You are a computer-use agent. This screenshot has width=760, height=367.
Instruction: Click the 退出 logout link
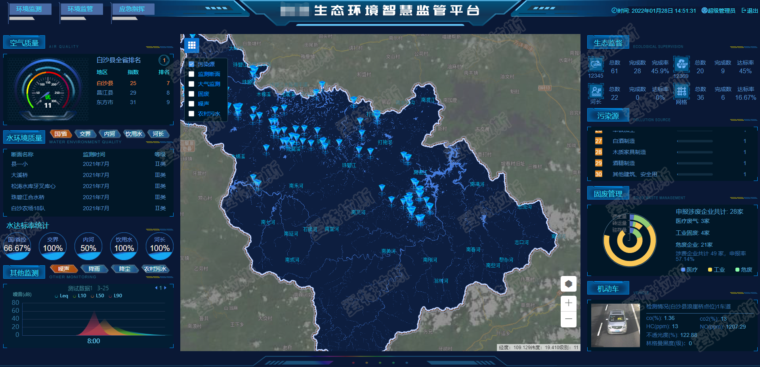(x=750, y=11)
